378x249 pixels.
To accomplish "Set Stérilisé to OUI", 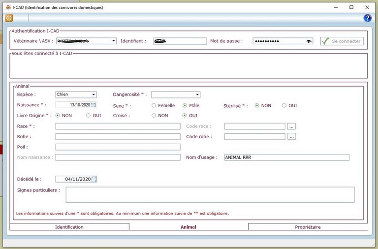I will click(x=284, y=105).
